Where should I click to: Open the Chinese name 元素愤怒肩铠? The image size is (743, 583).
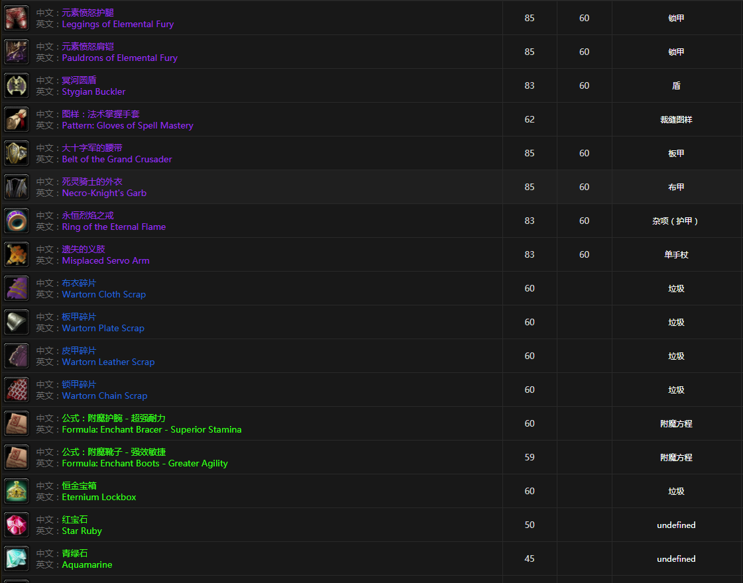(x=87, y=46)
